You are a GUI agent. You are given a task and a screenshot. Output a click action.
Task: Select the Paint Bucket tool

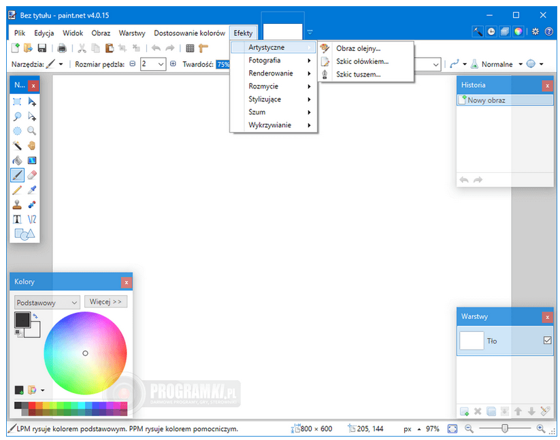[x=17, y=160]
